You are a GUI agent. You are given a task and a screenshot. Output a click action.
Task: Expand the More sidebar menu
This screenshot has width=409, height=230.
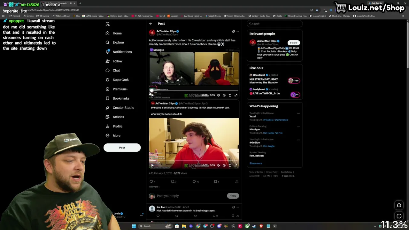pyautogui.click(x=113, y=135)
